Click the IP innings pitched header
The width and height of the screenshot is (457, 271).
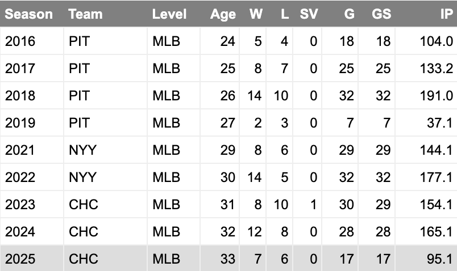pyautogui.click(x=447, y=14)
